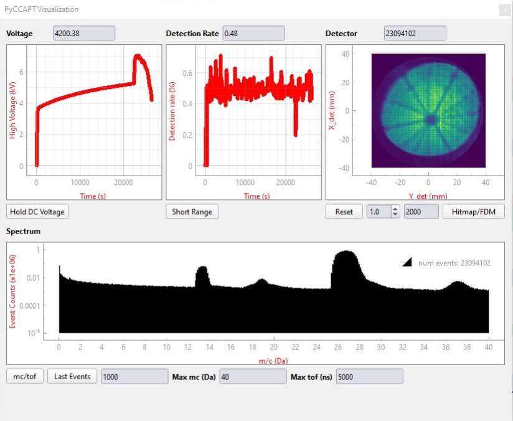Focus the 2000 detector input field
Screen dimensions: 513x421
tap(421, 212)
